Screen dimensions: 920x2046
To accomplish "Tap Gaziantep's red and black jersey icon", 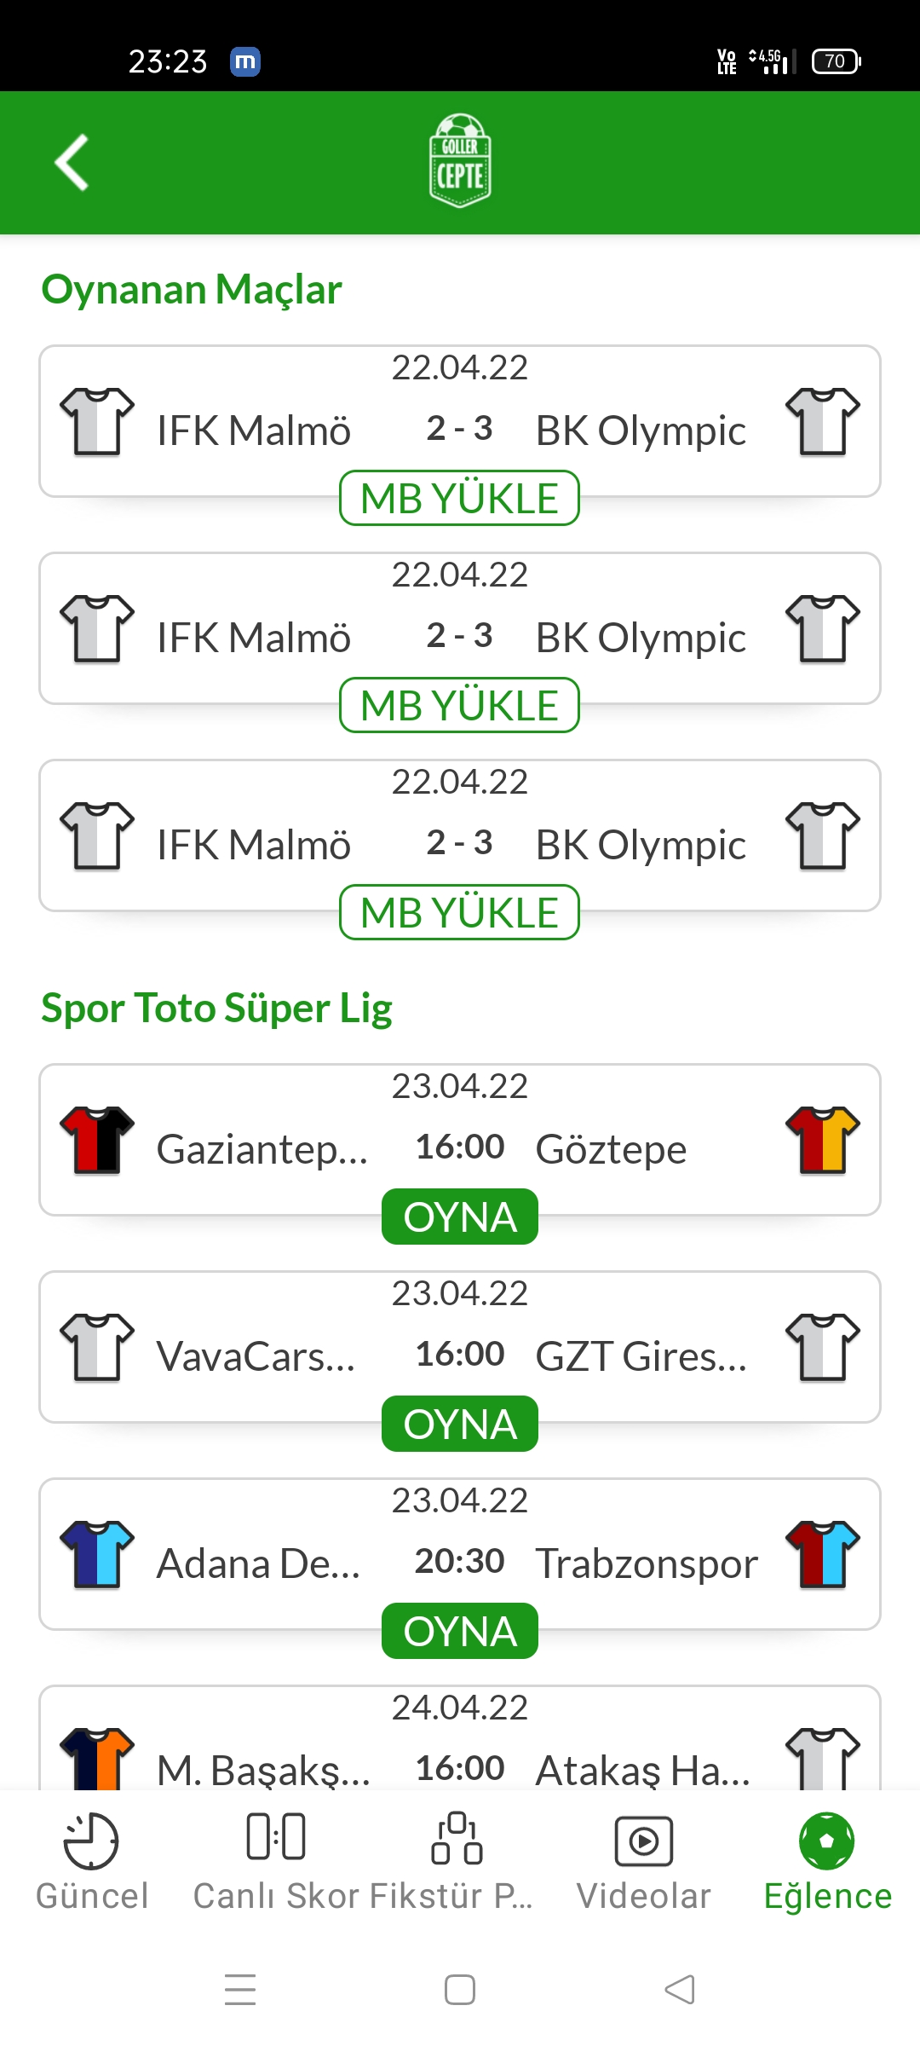I will 97,1141.
